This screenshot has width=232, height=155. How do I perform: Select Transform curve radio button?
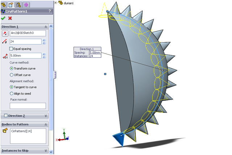[12, 68]
